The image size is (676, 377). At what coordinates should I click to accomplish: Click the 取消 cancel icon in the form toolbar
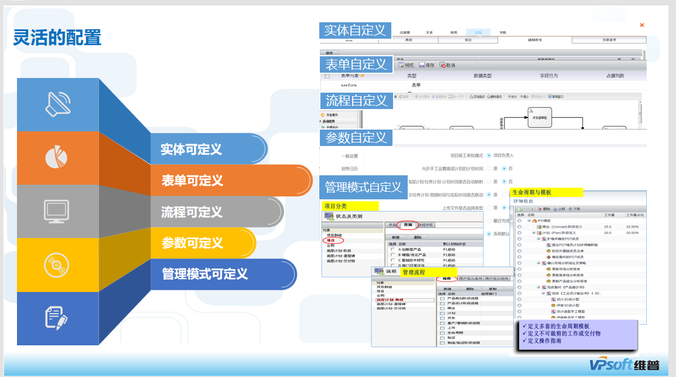click(442, 65)
